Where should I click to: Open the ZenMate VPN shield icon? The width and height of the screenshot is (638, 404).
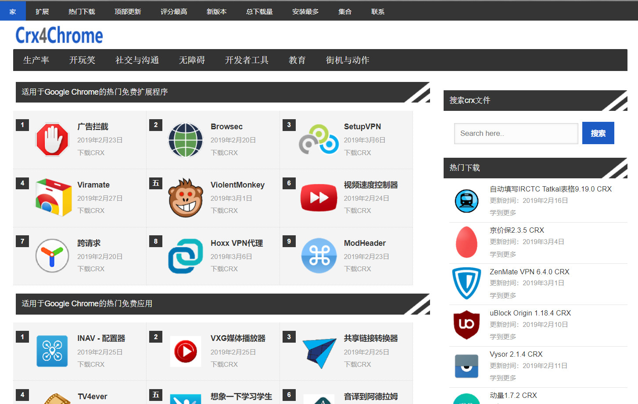click(x=466, y=283)
